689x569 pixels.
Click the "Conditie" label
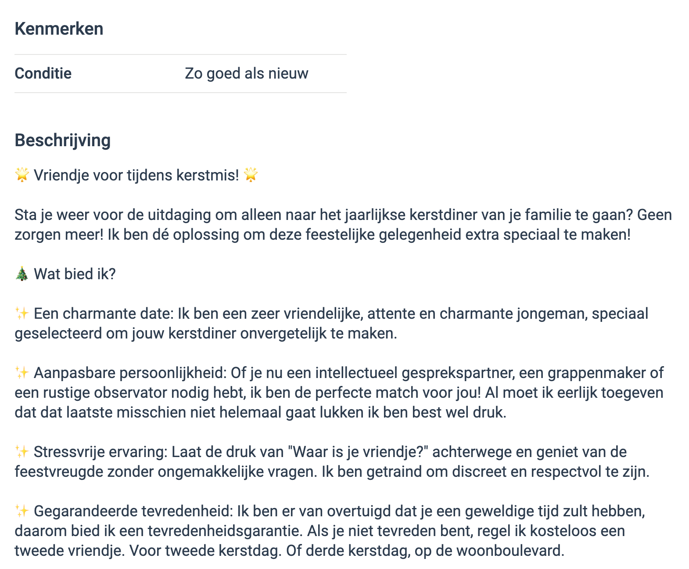(43, 73)
